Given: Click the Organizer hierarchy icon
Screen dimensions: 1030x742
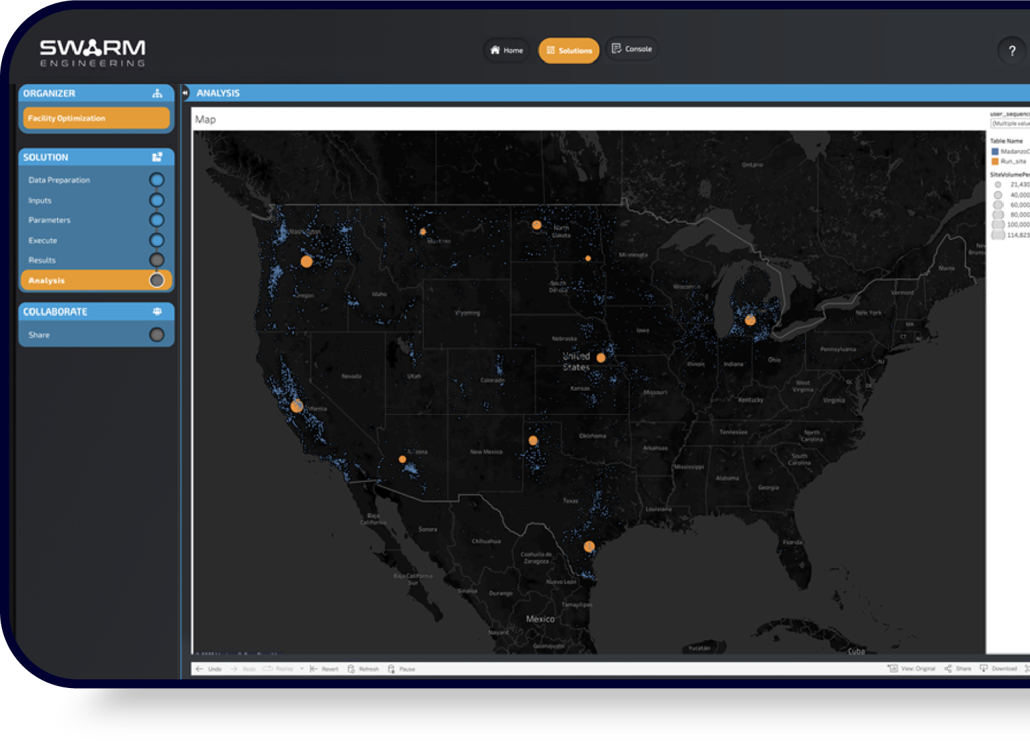Looking at the screenshot, I should 157,93.
